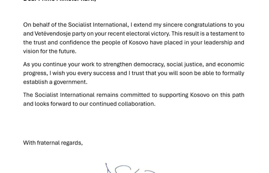Click the word 'democracy,' in the second paragraph
Image resolution: width=269 pixels, height=173 pixels.
[x=149, y=64]
